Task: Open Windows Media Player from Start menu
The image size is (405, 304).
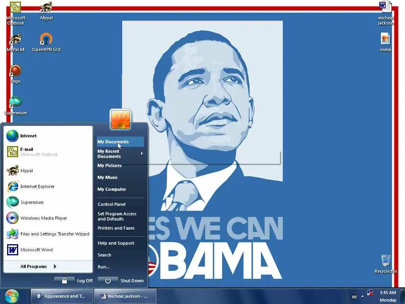Action: tap(48, 218)
